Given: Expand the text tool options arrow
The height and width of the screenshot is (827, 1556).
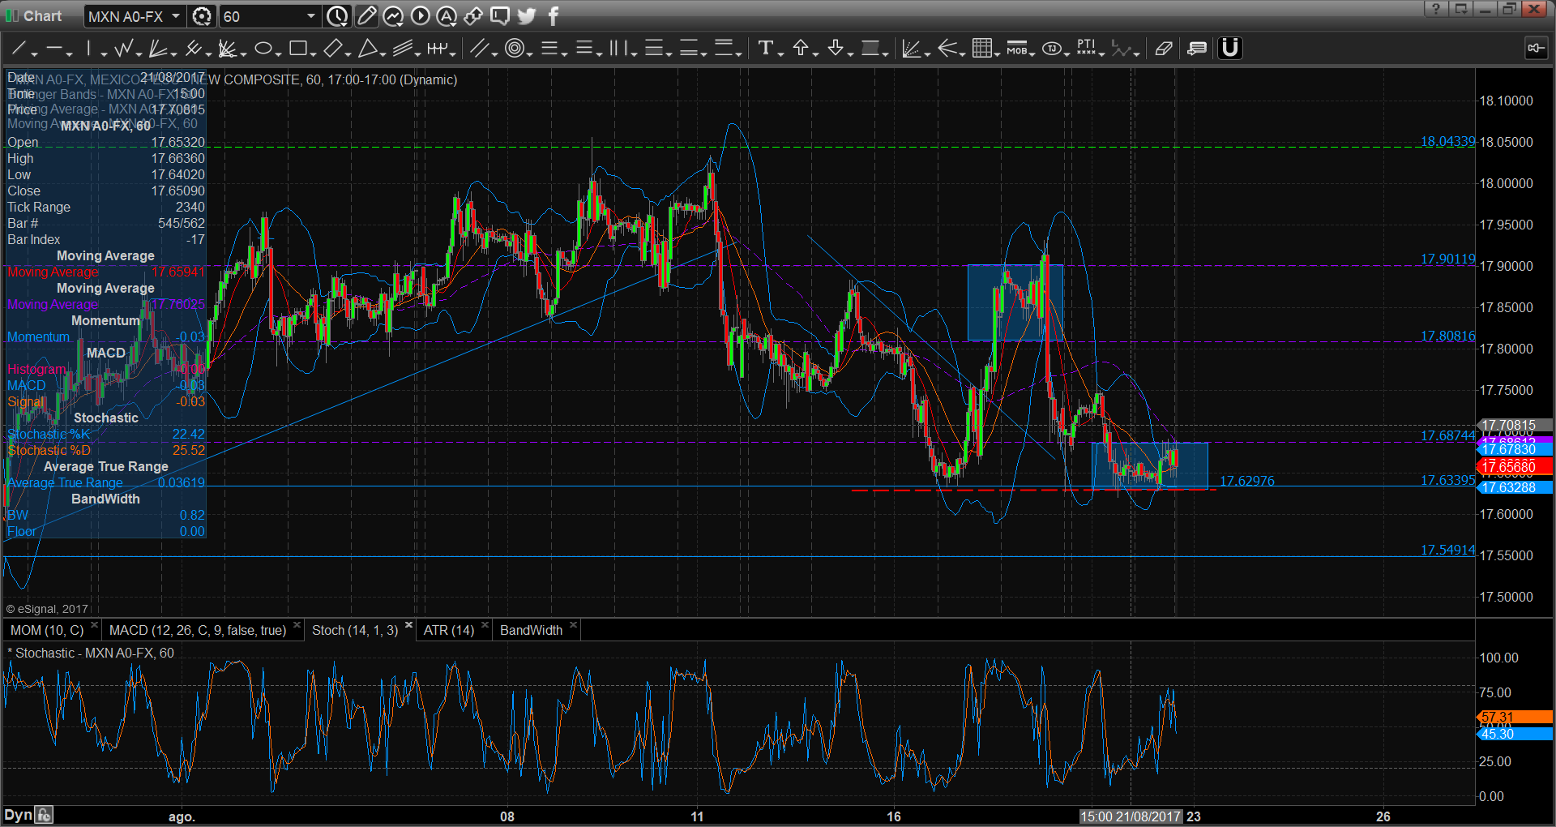Looking at the screenshot, I should pos(780,54).
